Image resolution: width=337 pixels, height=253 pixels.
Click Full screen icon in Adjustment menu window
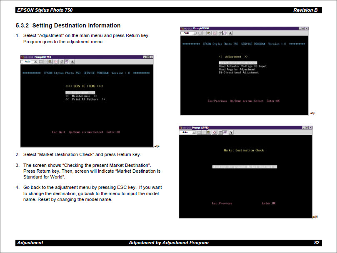(215, 33)
